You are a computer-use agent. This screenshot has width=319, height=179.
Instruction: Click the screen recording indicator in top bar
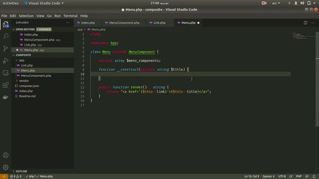pos(264,3)
